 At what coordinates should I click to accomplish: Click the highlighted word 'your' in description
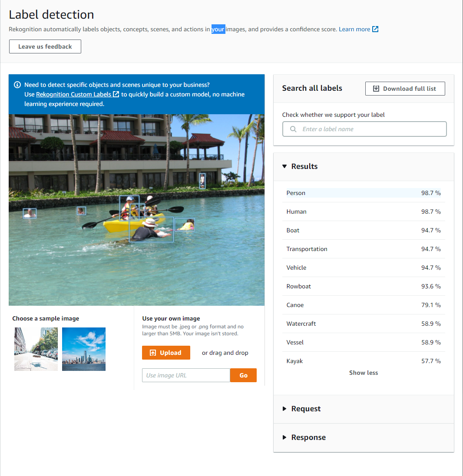218,29
